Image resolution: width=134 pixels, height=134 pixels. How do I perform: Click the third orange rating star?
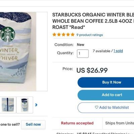pos(63,35)
